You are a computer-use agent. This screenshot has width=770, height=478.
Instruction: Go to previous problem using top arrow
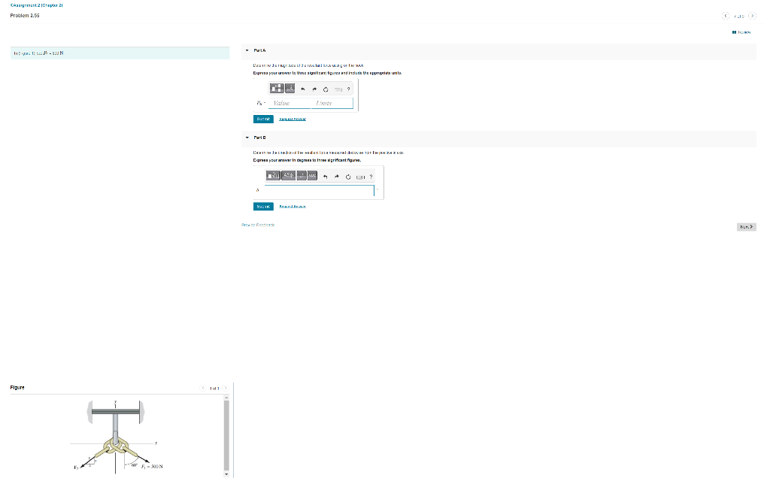pyautogui.click(x=726, y=16)
